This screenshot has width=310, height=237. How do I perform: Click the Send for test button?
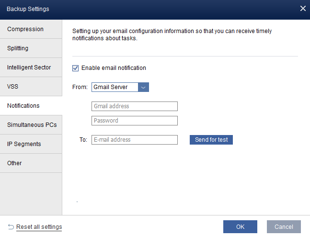coord(211,140)
